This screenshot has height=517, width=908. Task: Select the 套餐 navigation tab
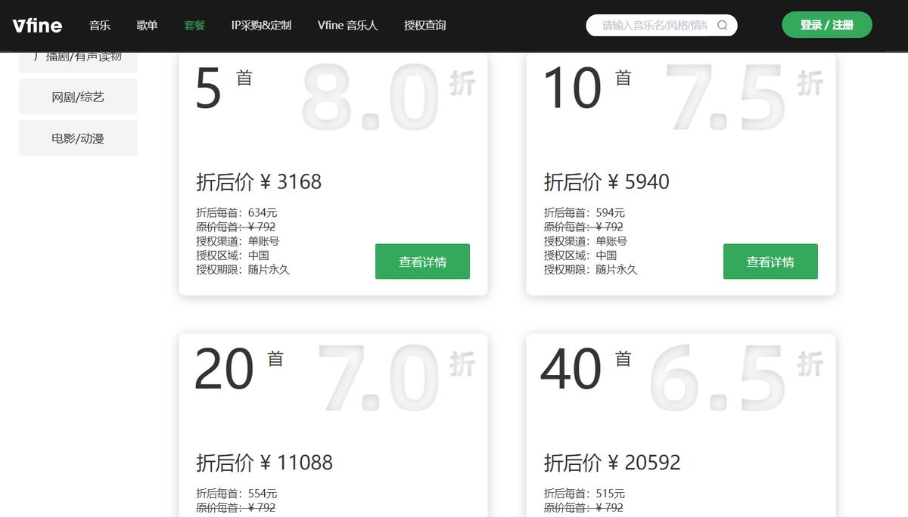click(193, 25)
